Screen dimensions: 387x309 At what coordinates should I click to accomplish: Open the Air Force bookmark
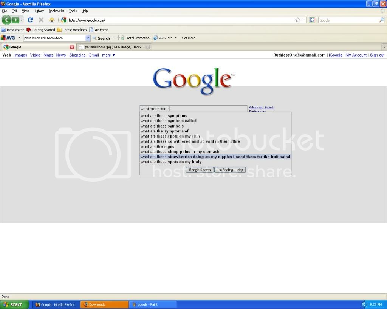(99, 30)
